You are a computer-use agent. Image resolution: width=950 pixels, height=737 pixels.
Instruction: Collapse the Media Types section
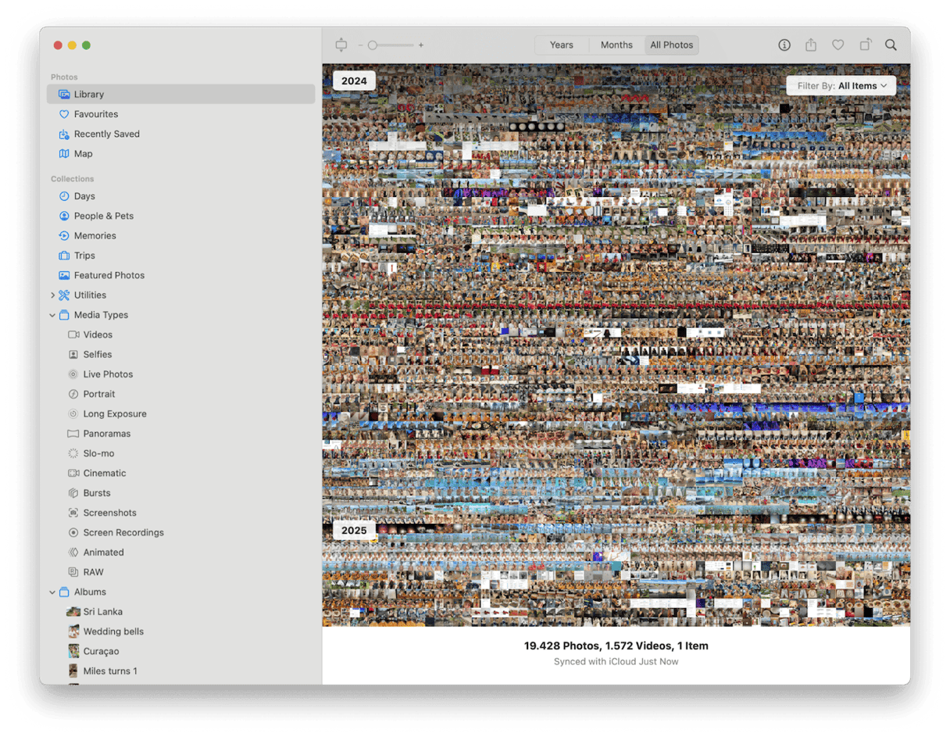(x=53, y=315)
